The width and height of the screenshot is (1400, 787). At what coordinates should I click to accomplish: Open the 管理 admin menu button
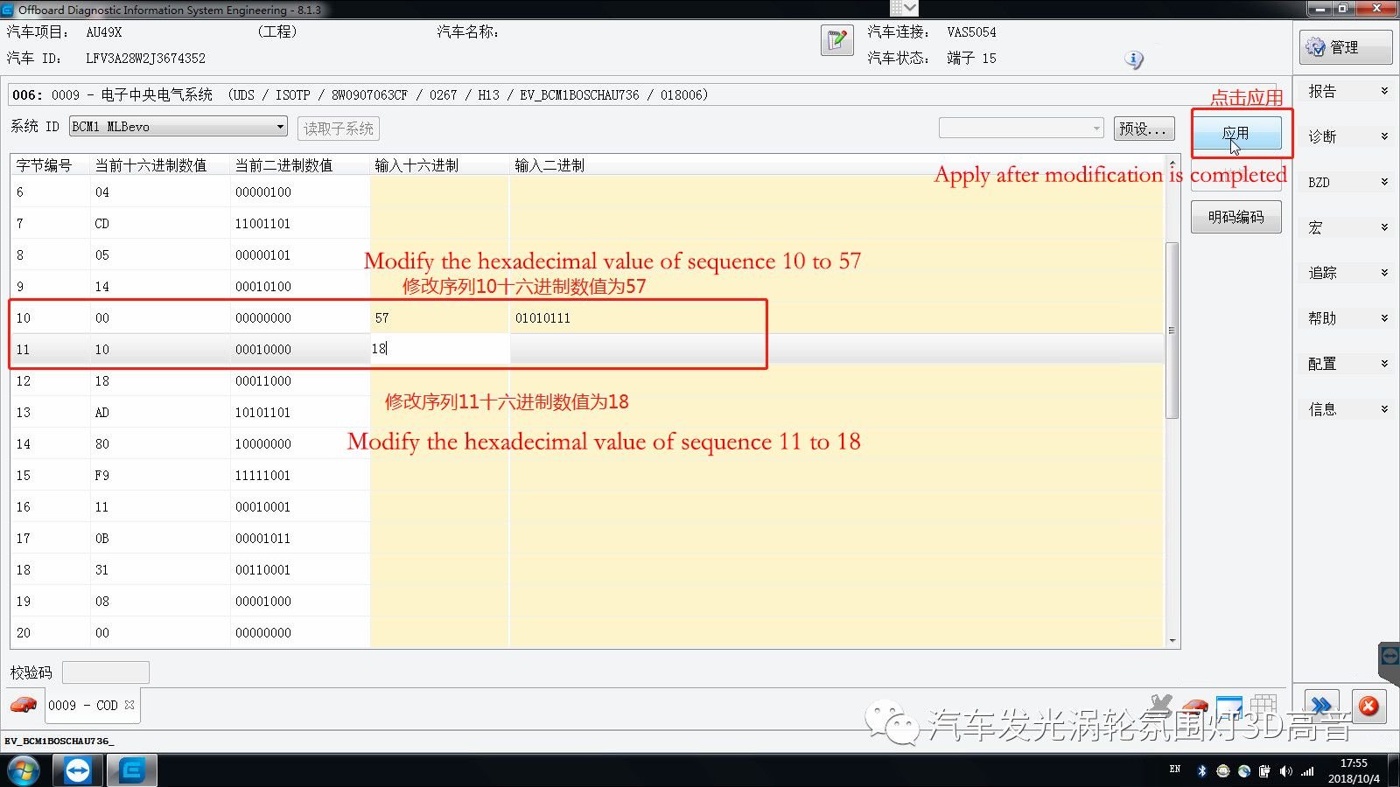1345,47
